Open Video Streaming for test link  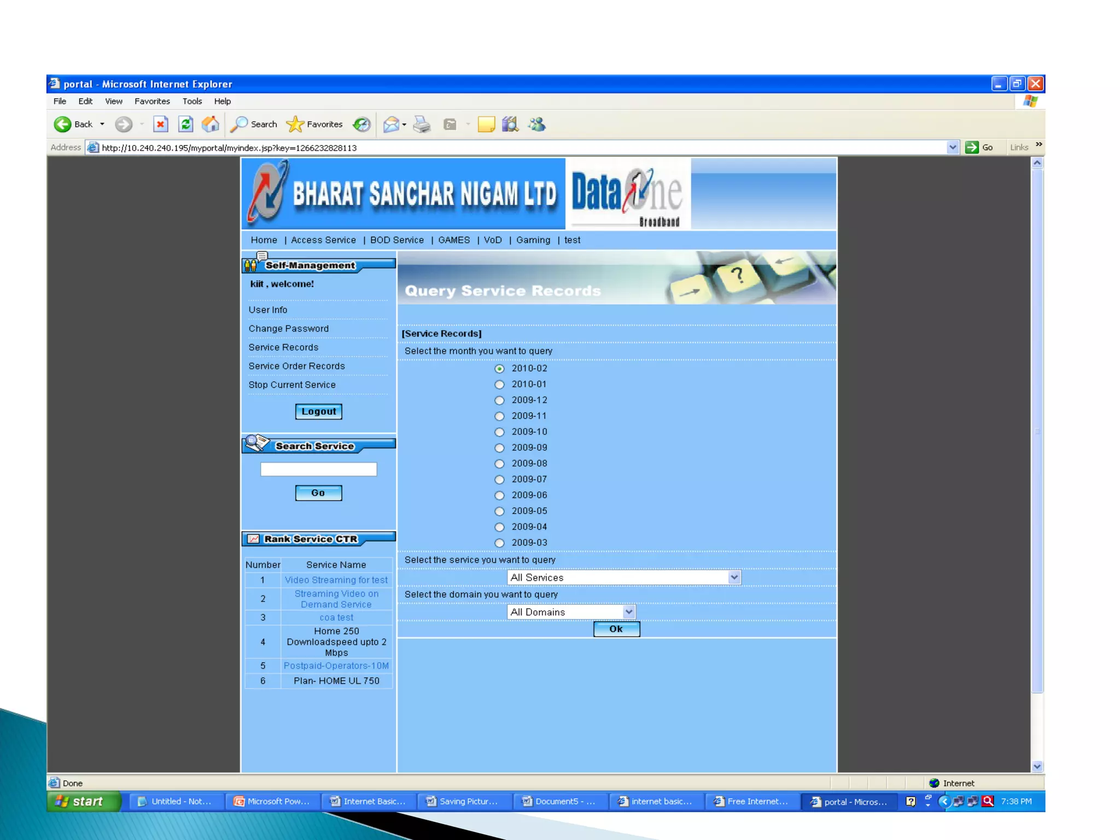pyautogui.click(x=336, y=580)
